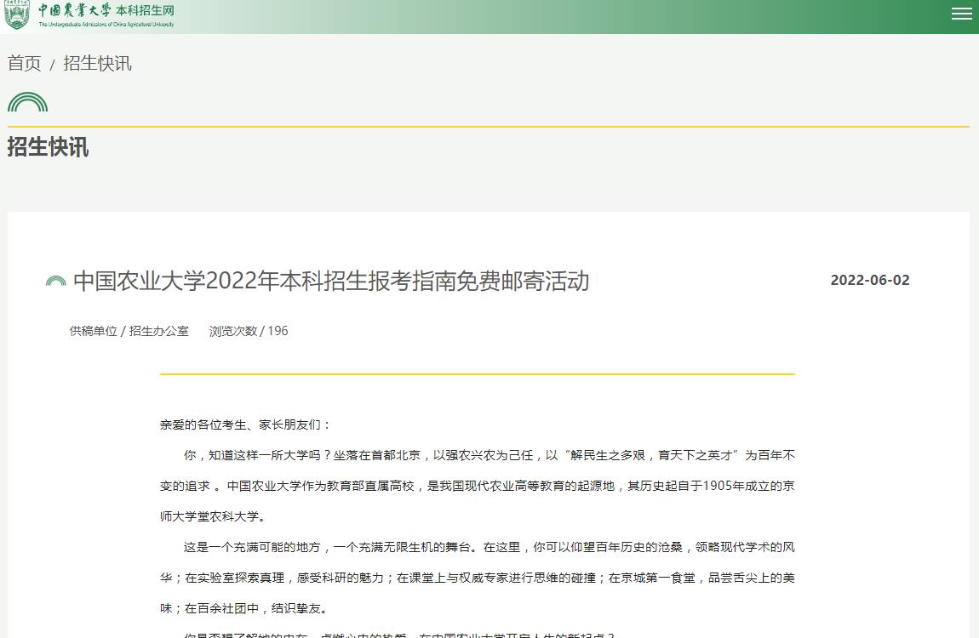Click the 中国农业大学 本科招生网 site title

click(x=106, y=15)
